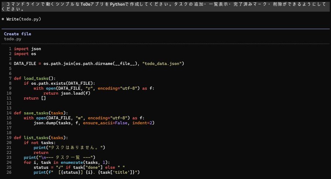The height and width of the screenshot is (179, 331).
Task: Click print line 'タスクはありません。'
Action: (x=69, y=147)
